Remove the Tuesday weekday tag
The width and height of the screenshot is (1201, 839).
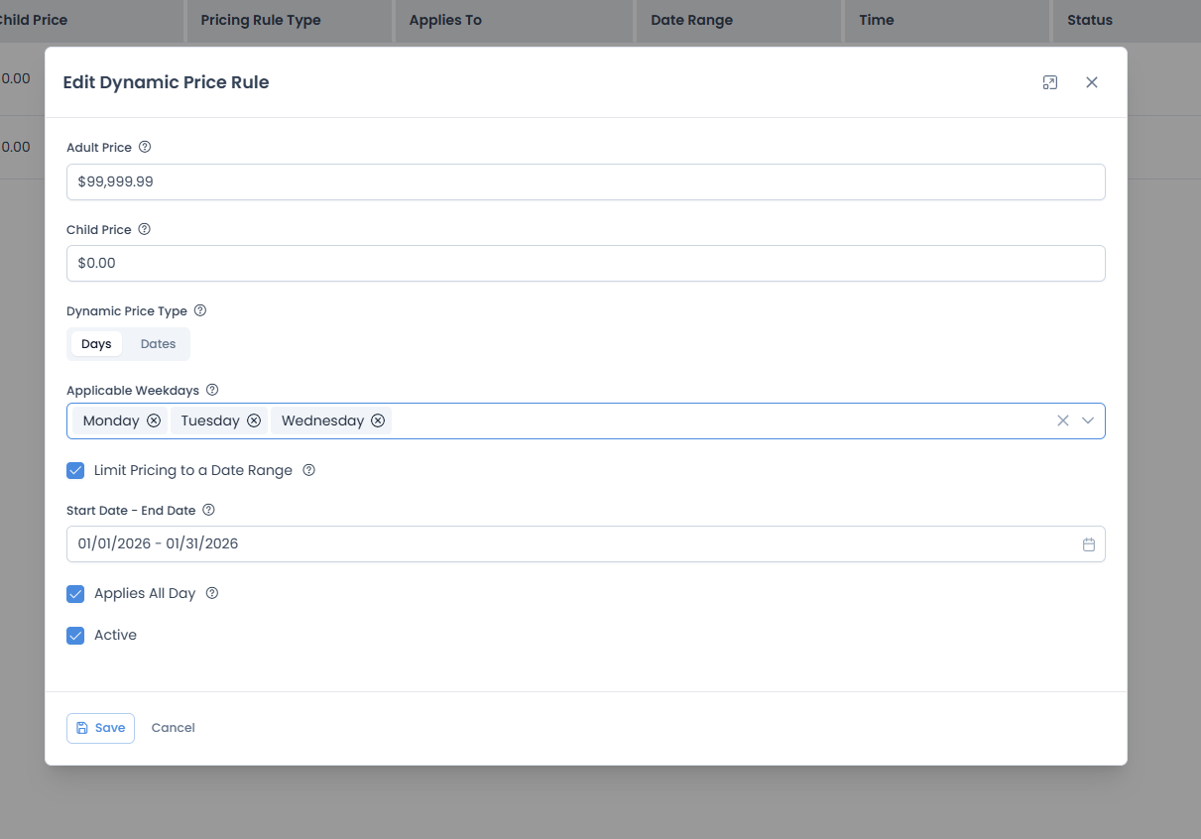tap(254, 420)
